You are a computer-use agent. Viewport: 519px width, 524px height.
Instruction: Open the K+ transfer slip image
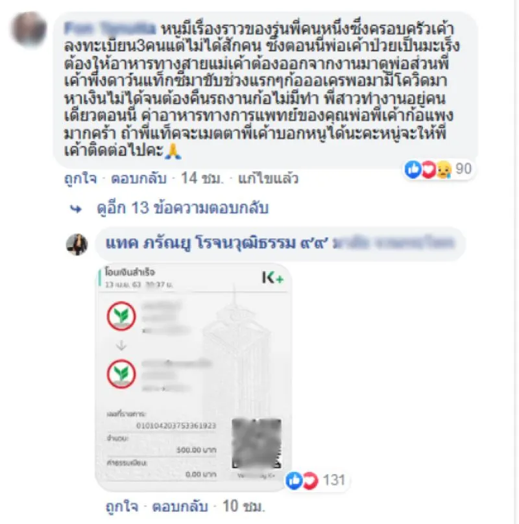193,377
